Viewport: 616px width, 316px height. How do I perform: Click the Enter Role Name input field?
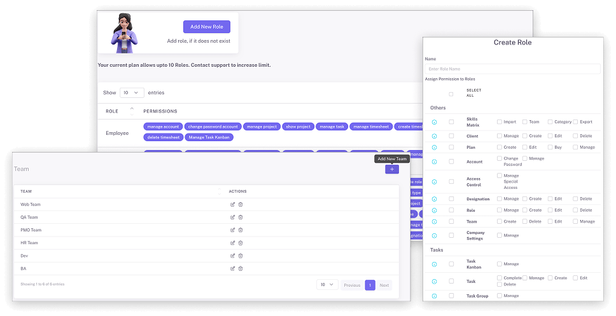pos(512,69)
